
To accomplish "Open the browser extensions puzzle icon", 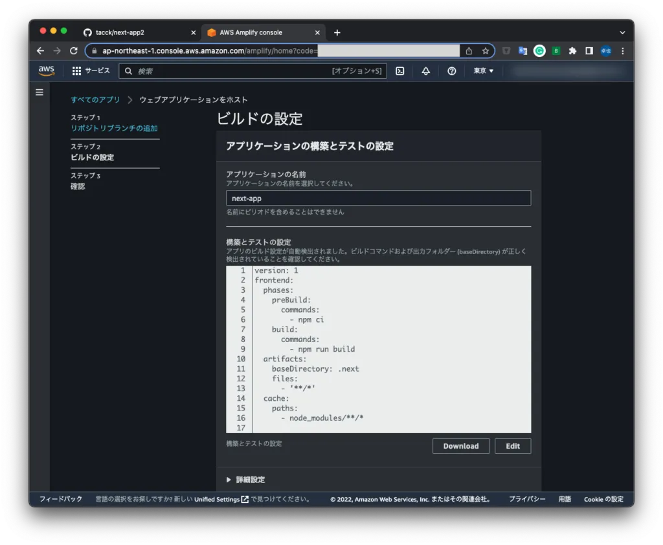I will coord(572,51).
